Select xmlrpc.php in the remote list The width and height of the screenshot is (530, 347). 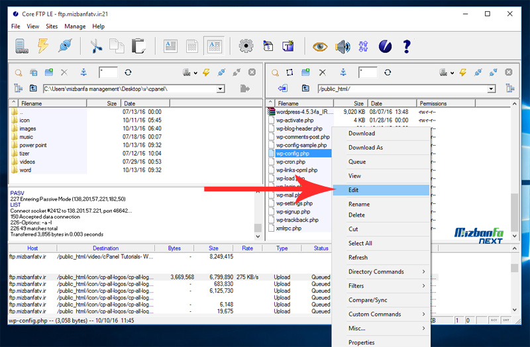(288, 228)
